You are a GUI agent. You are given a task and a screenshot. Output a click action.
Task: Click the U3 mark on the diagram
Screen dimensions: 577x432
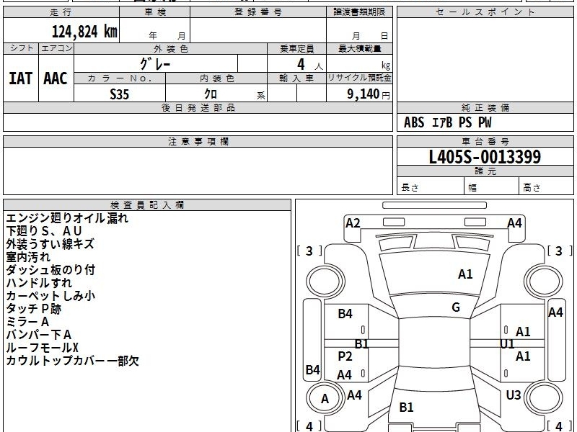tap(514, 395)
